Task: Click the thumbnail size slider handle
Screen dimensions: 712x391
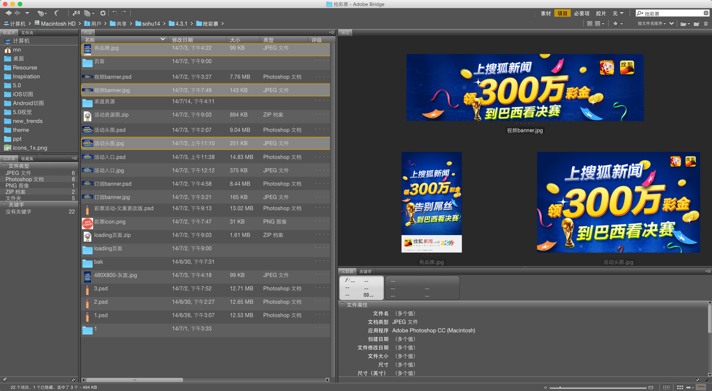Action: click(559, 387)
